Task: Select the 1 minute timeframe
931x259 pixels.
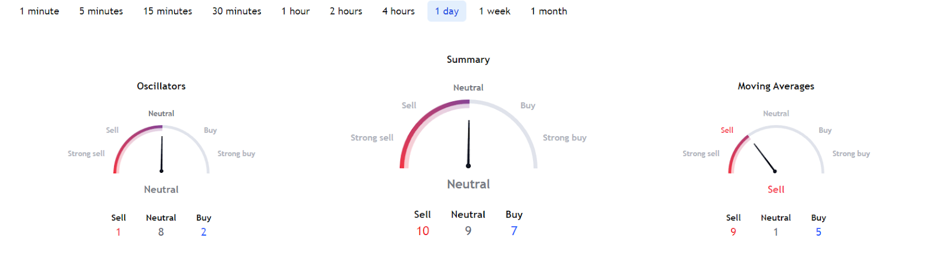Action: click(40, 11)
